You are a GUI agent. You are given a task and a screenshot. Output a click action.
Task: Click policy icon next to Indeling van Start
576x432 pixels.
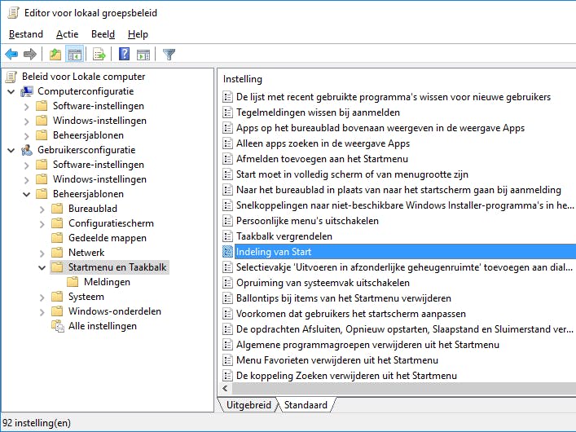pyautogui.click(x=228, y=252)
